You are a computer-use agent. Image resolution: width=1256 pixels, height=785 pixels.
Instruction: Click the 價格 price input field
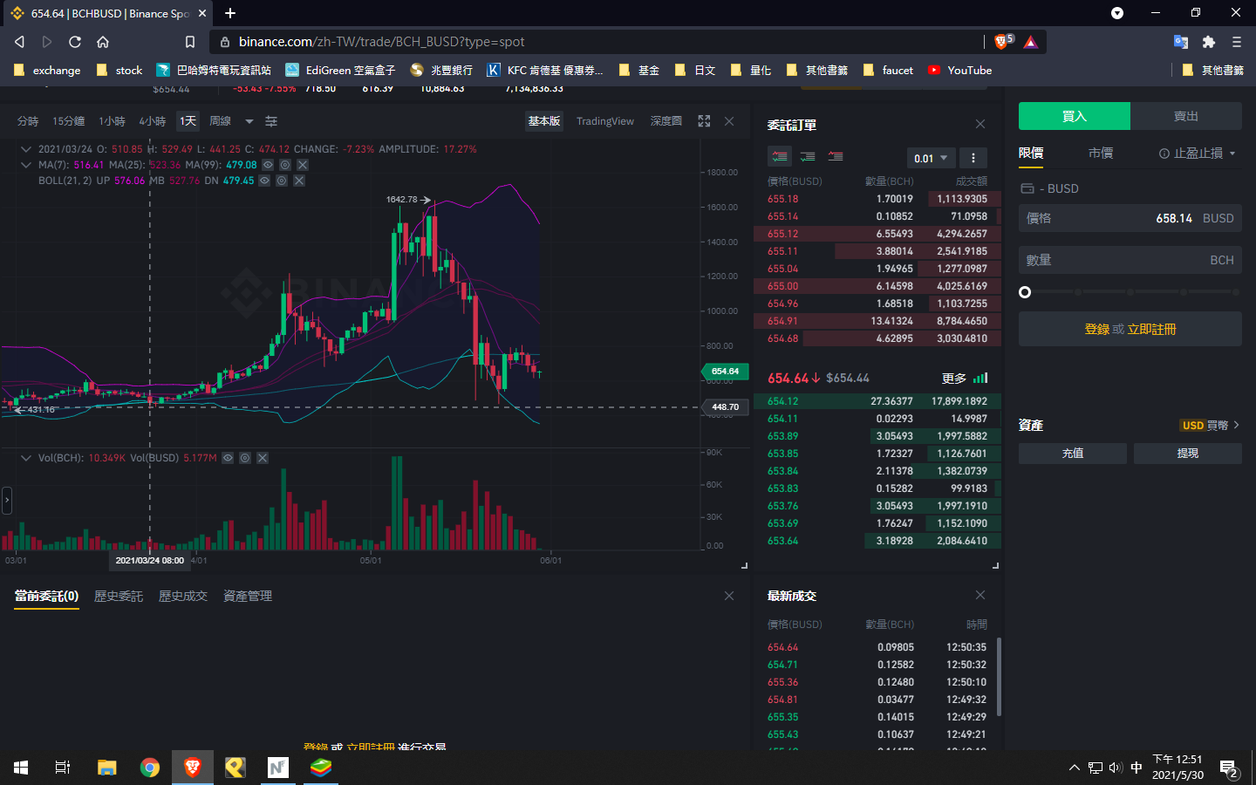click(1130, 218)
